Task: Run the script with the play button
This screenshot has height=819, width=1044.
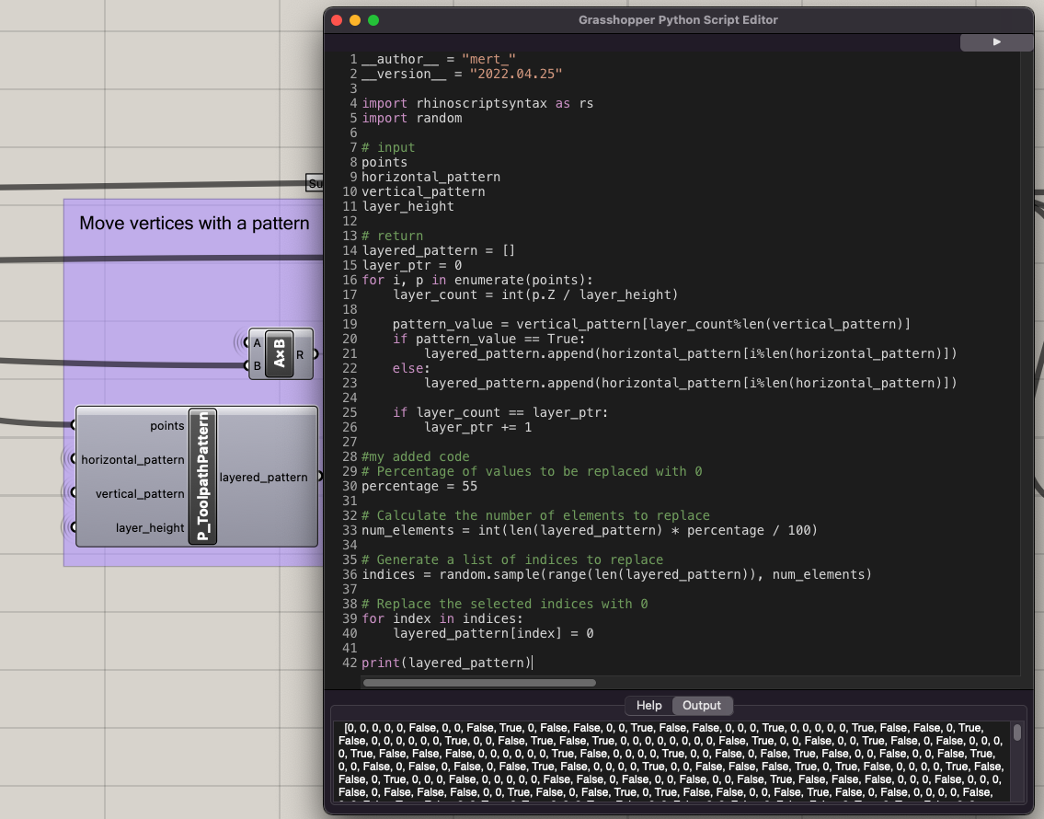Action: [x=996, y=42]
